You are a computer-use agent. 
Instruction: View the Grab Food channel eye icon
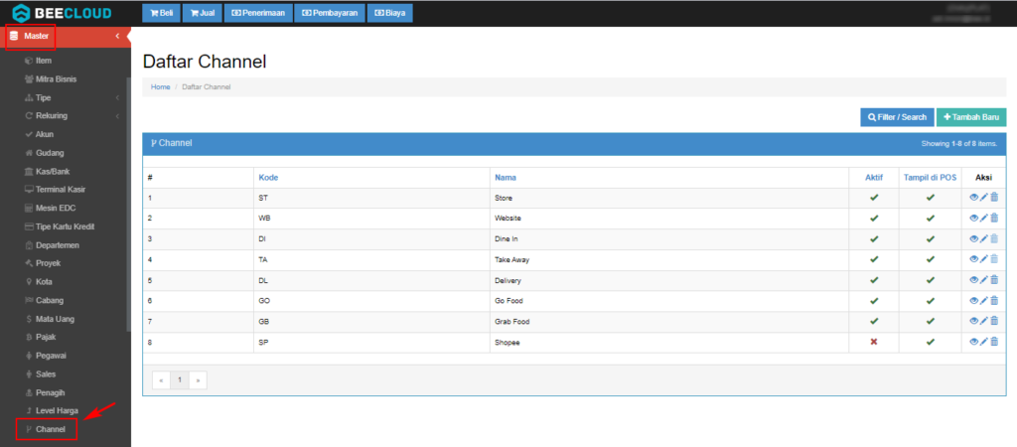point(973,321)
